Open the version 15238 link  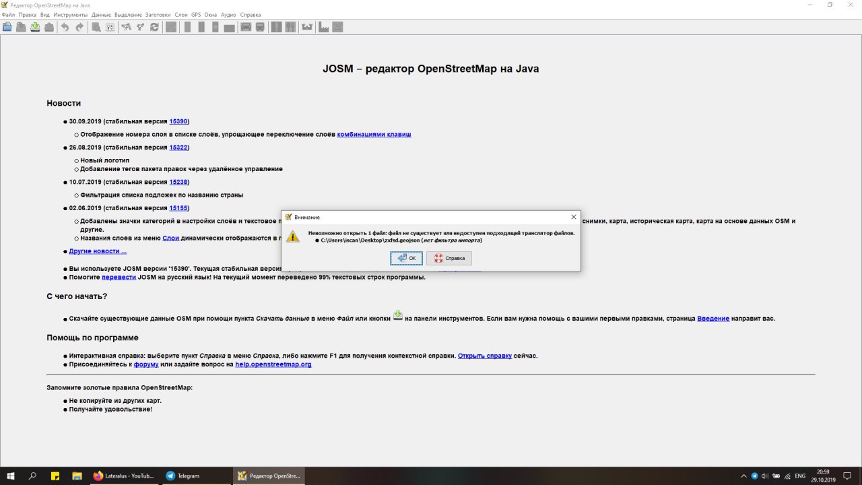point(178,182)
